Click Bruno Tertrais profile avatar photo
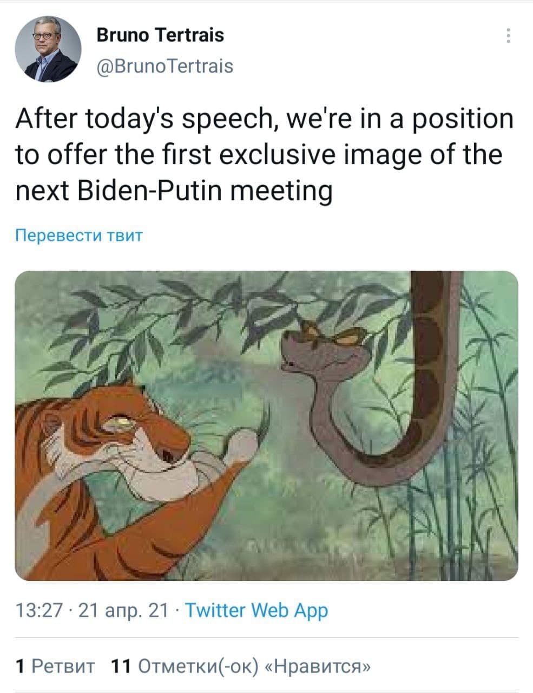Screen dimensions: 533x693 [x=48, y=49]
